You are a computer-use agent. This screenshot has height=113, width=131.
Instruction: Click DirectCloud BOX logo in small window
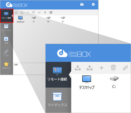coord(17,5)
